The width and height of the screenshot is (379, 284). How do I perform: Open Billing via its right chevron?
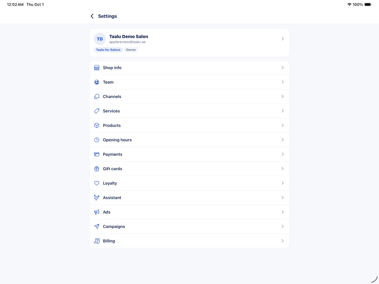click(283, 241)
